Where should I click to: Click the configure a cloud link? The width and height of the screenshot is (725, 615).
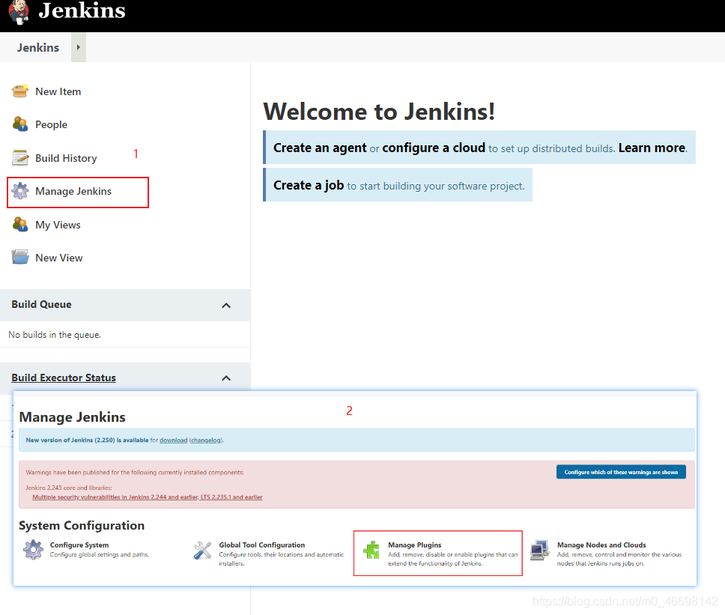434,148
